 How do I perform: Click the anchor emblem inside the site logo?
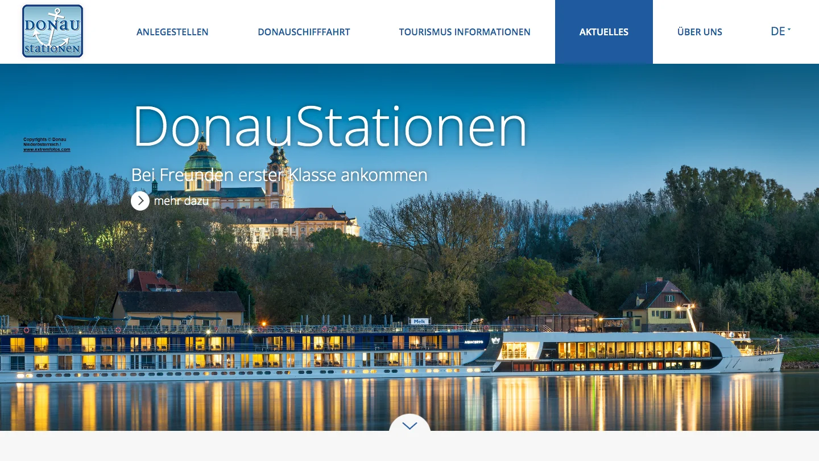coord(52,30)
